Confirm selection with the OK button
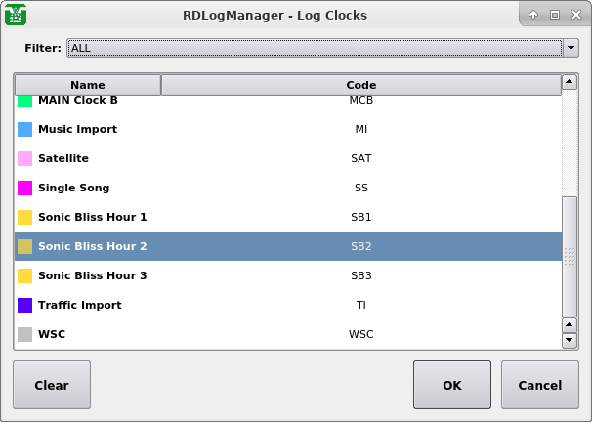 point(451,385)
